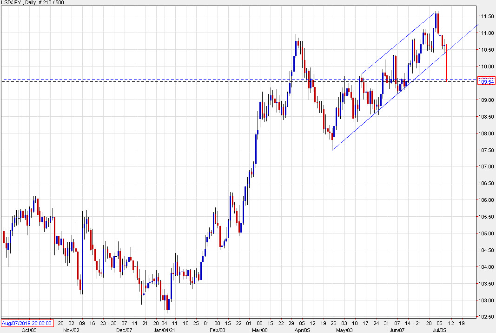496x333 pixels.
Task: Click the 107.00 price axis label
Action: tap(486, 166)
